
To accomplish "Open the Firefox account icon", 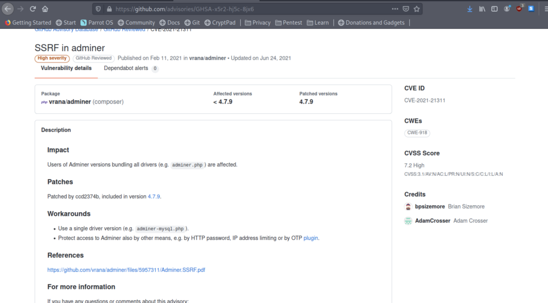I will click(x=507, y=9).
